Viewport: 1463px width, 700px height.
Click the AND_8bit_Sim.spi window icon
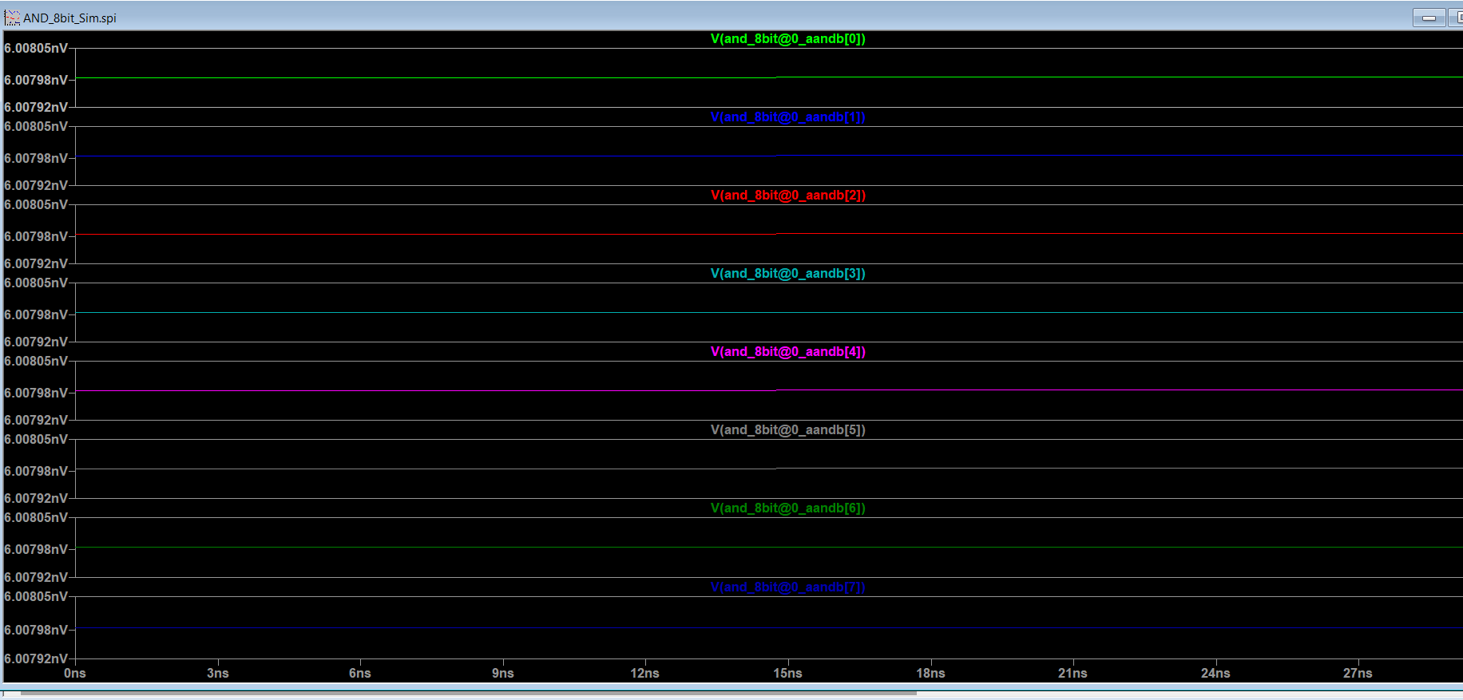click(12, 18)
